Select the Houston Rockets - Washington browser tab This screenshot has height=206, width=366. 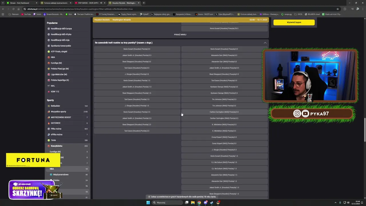tap(124, 3)
